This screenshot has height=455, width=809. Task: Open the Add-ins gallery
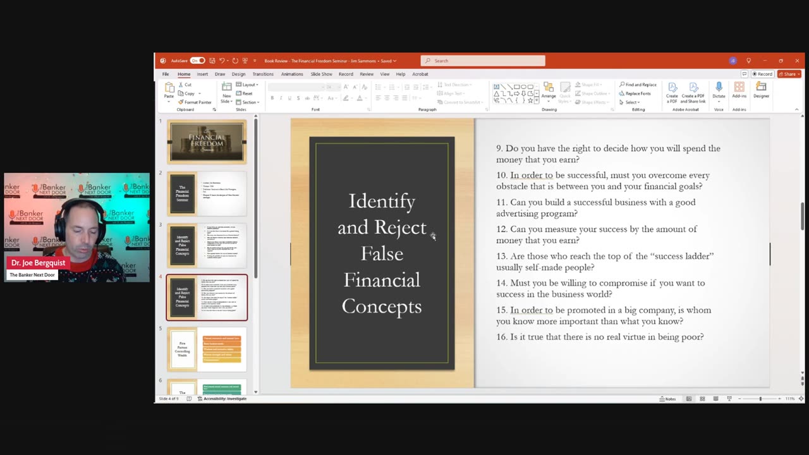click(739, 90)
